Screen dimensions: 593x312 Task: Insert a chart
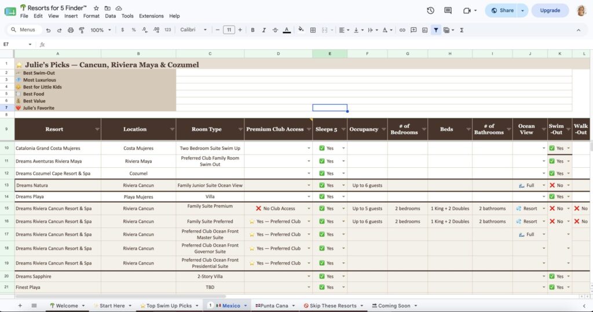pos(424,30)
